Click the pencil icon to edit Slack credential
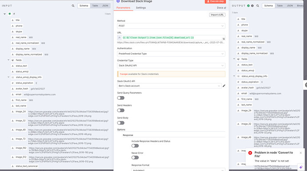Image resolution: width=307 pixels, height=171 pixels. coord(224,86)
